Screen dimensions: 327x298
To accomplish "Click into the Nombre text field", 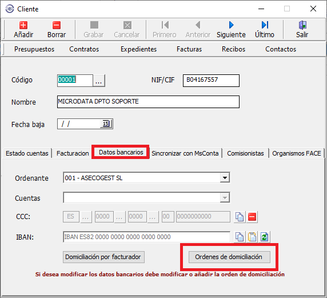I will pyautogui.click(x=148, y=102).
